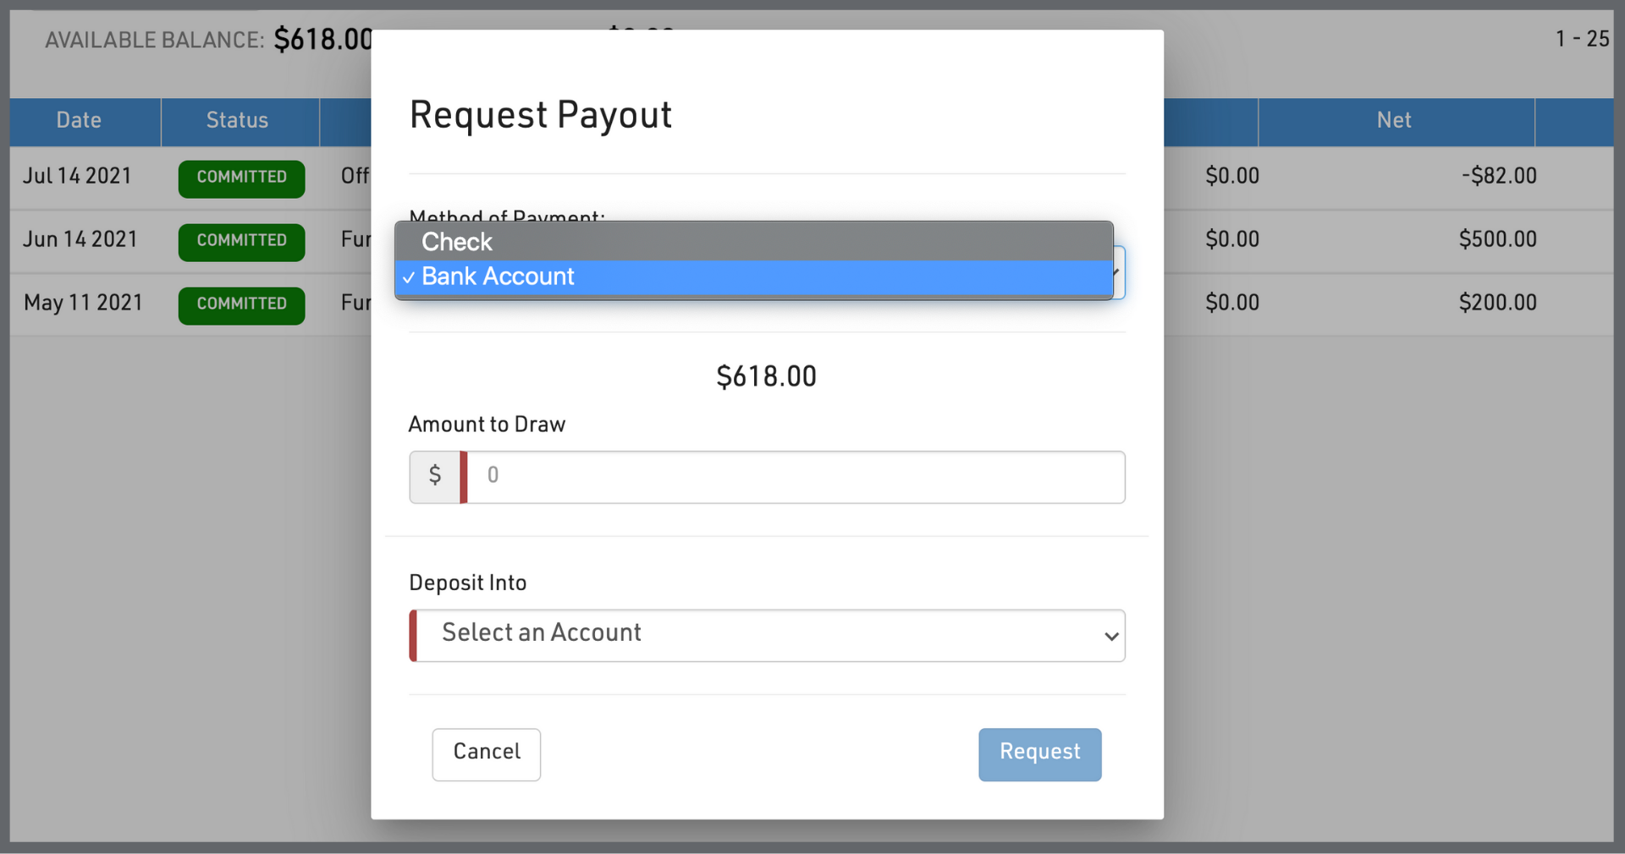Choose the Bank Account option

[498, 276]
